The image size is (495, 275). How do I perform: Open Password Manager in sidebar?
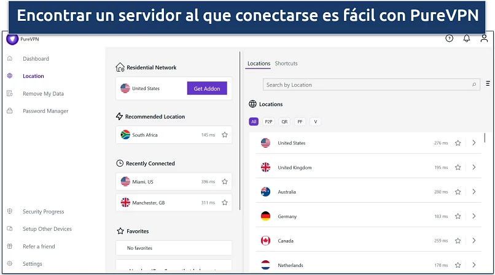click(45, 111)
